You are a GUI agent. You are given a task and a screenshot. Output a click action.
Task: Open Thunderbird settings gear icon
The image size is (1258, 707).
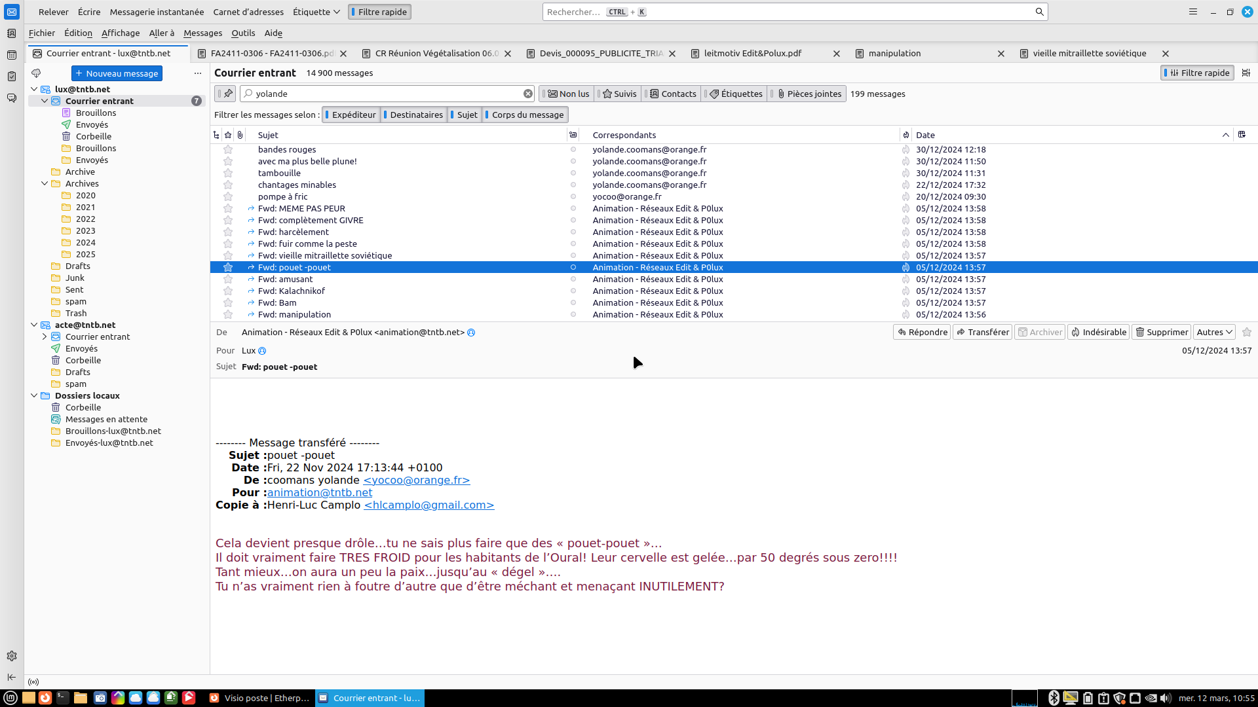pyautogui.click(x=11, y=656)
